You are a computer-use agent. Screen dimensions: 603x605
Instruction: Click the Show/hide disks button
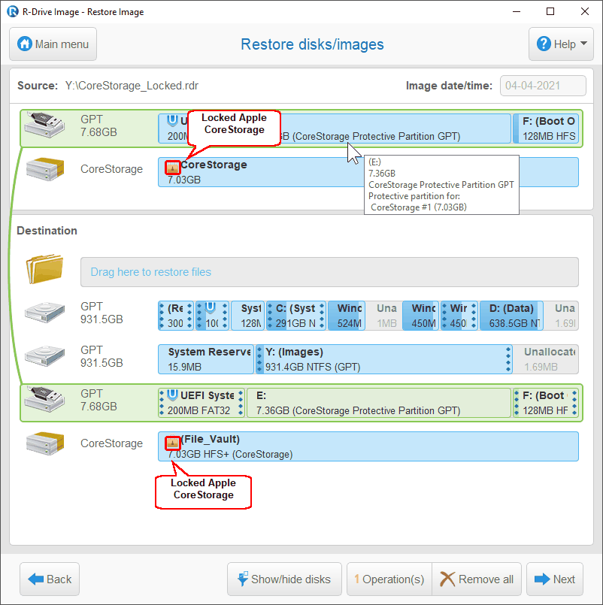[x=284, y=579]
